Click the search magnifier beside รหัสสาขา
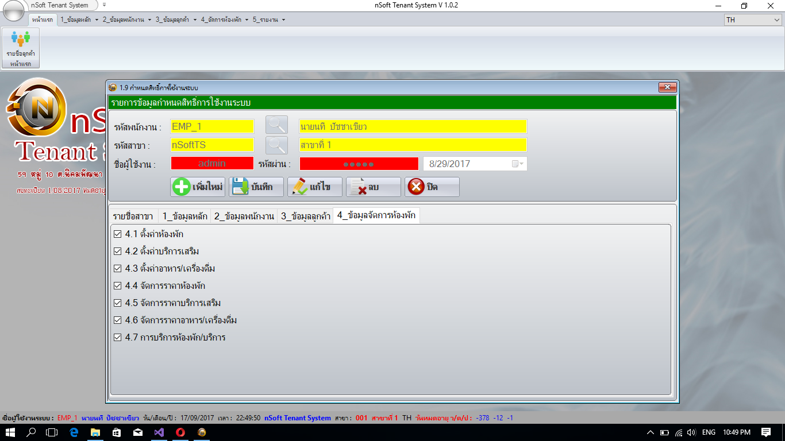Screen dimensions: 785x441 click(276, 145)
